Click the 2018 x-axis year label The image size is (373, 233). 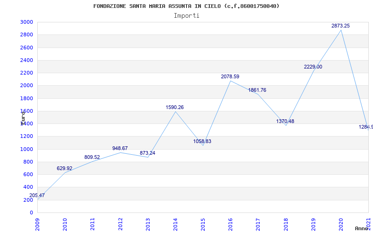point(286,224)
